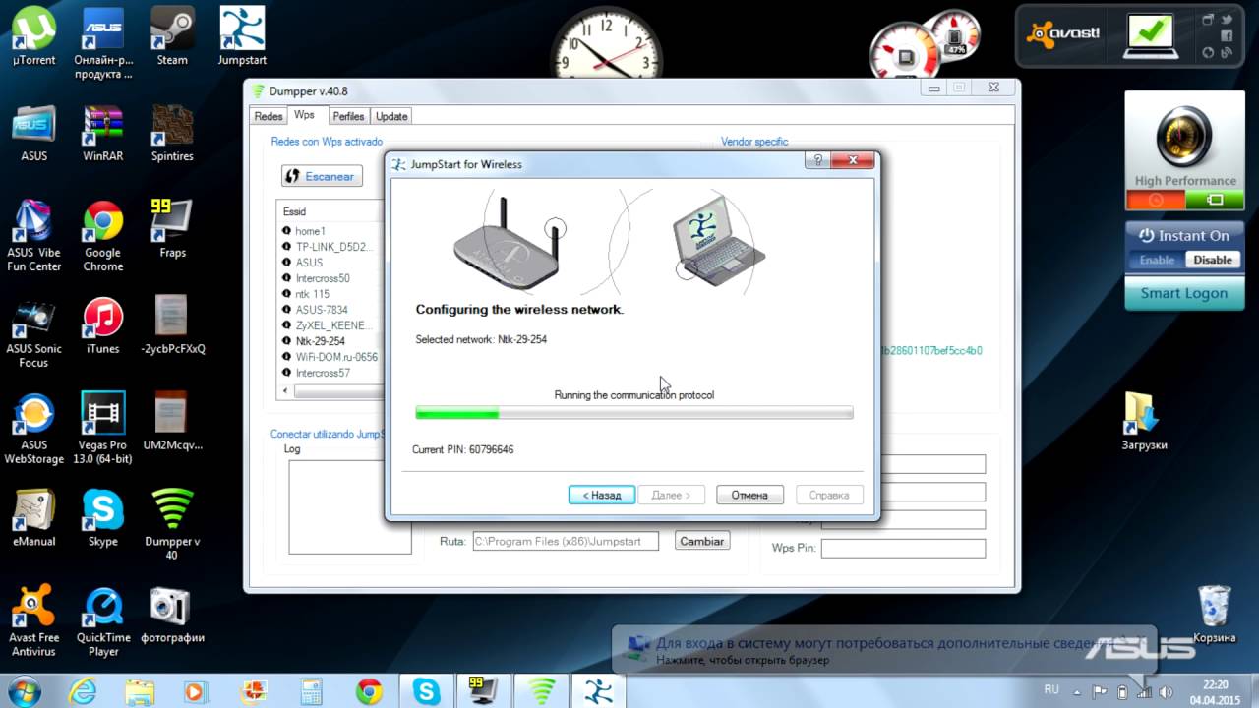Open ASUS Sonic Focus shortcut
Image resolution: width=1259 pixels, height=708 pixels.
[33, 332]
